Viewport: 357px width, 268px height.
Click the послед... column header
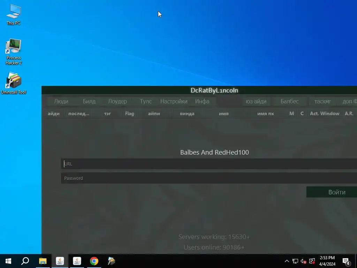(x=79, y=113)
